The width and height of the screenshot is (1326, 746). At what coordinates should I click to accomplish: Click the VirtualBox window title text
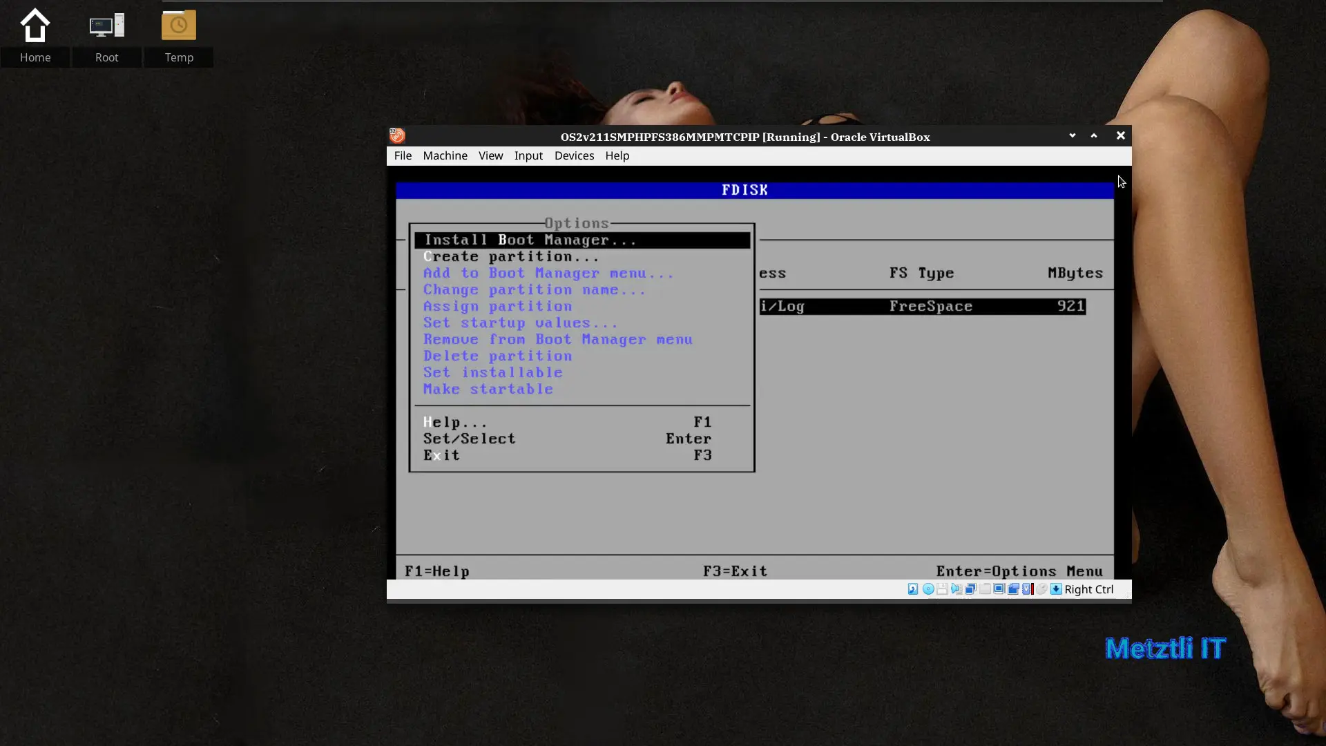point(745,137)
